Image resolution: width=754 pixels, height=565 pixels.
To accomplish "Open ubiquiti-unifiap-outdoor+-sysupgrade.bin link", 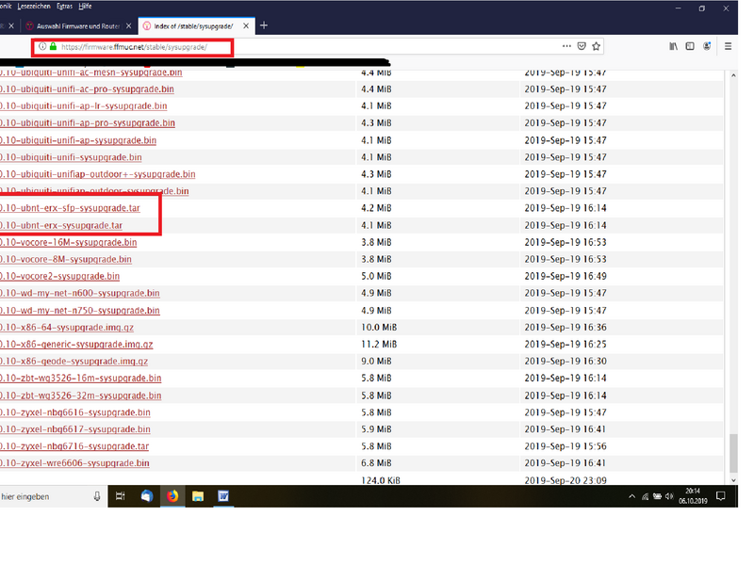I will click(98, 174).
